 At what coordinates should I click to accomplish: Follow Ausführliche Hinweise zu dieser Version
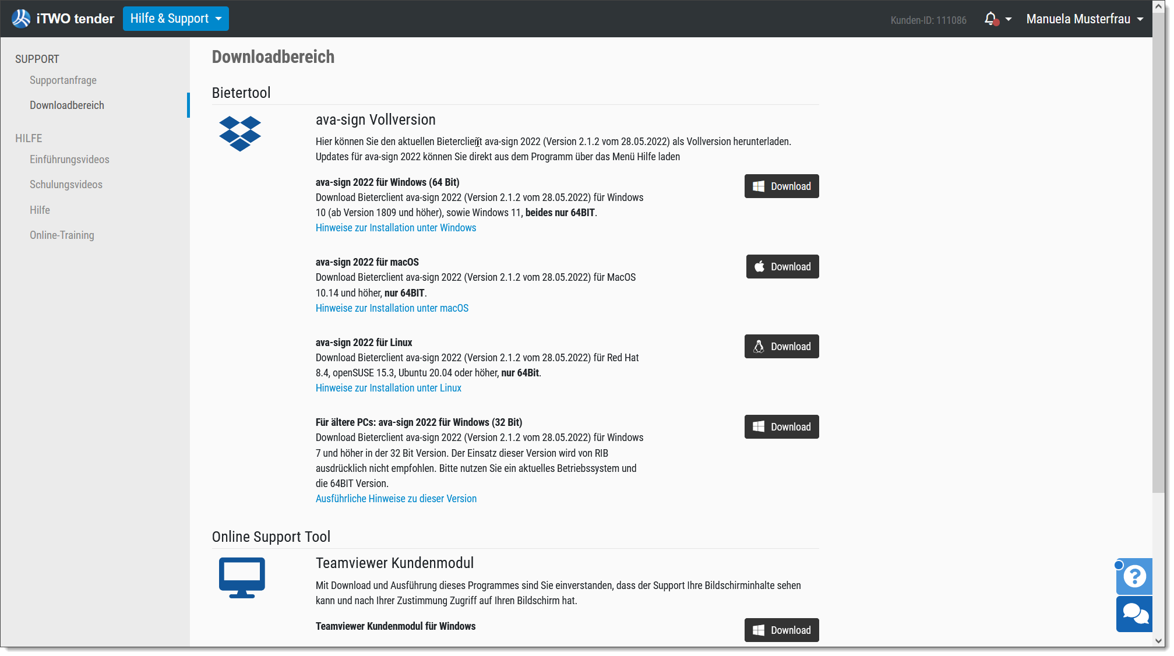(396, 498)
